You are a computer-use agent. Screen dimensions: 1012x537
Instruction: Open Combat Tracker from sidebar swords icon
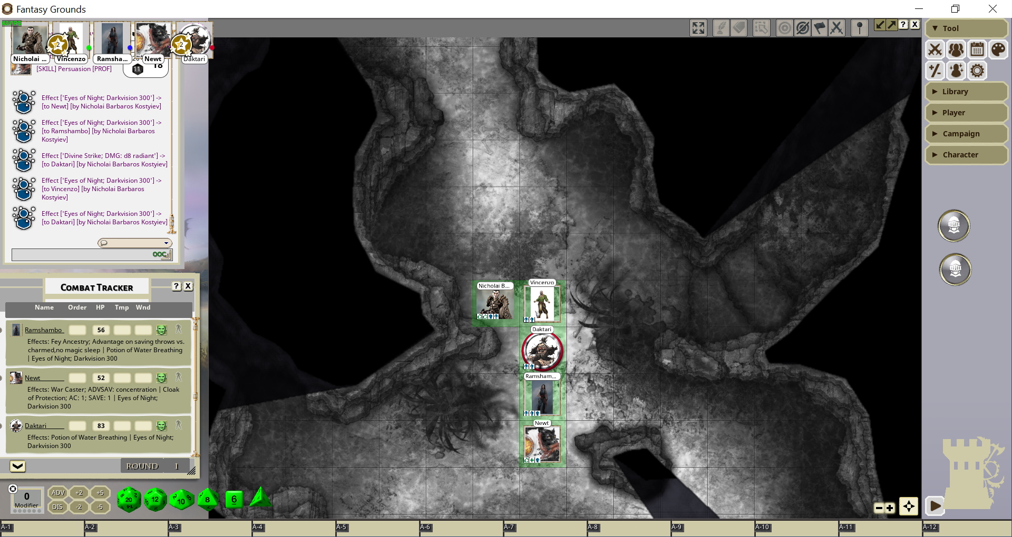pyautogui.click(x=935, y=50)
